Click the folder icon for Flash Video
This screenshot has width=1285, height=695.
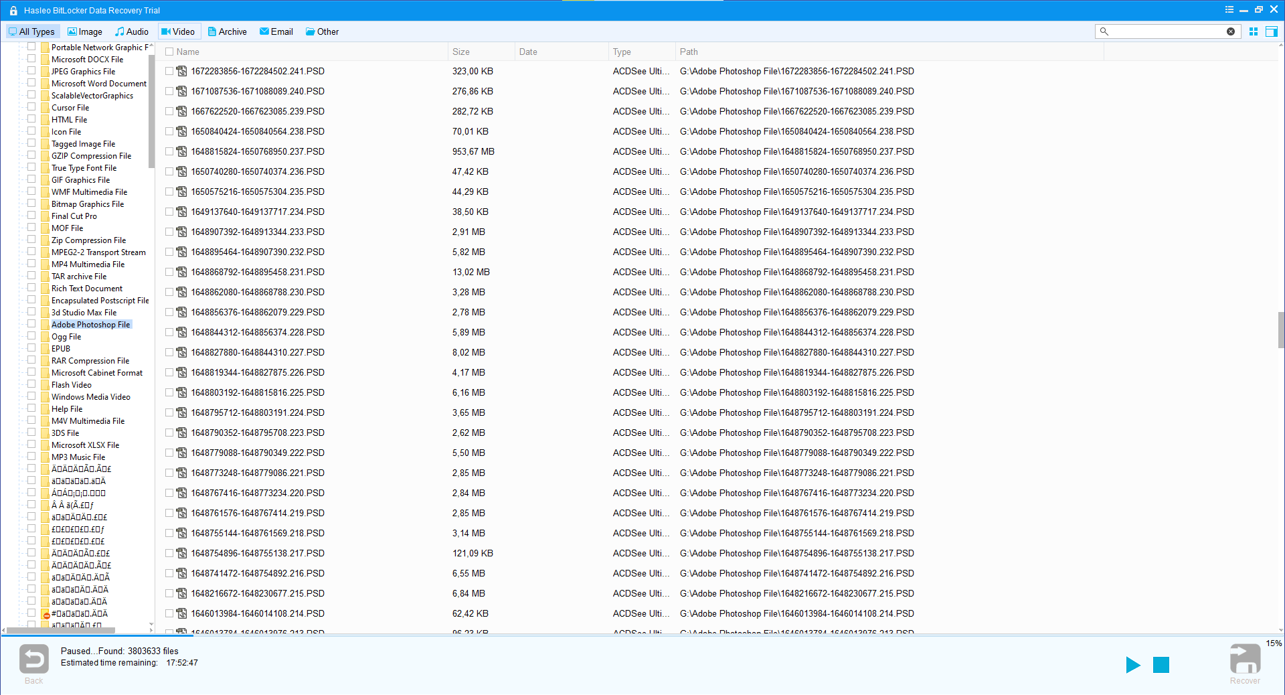pyautogui.click(x=45, y=385)
